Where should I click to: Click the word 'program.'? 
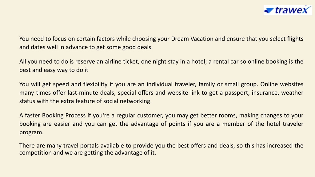(31, 132)
